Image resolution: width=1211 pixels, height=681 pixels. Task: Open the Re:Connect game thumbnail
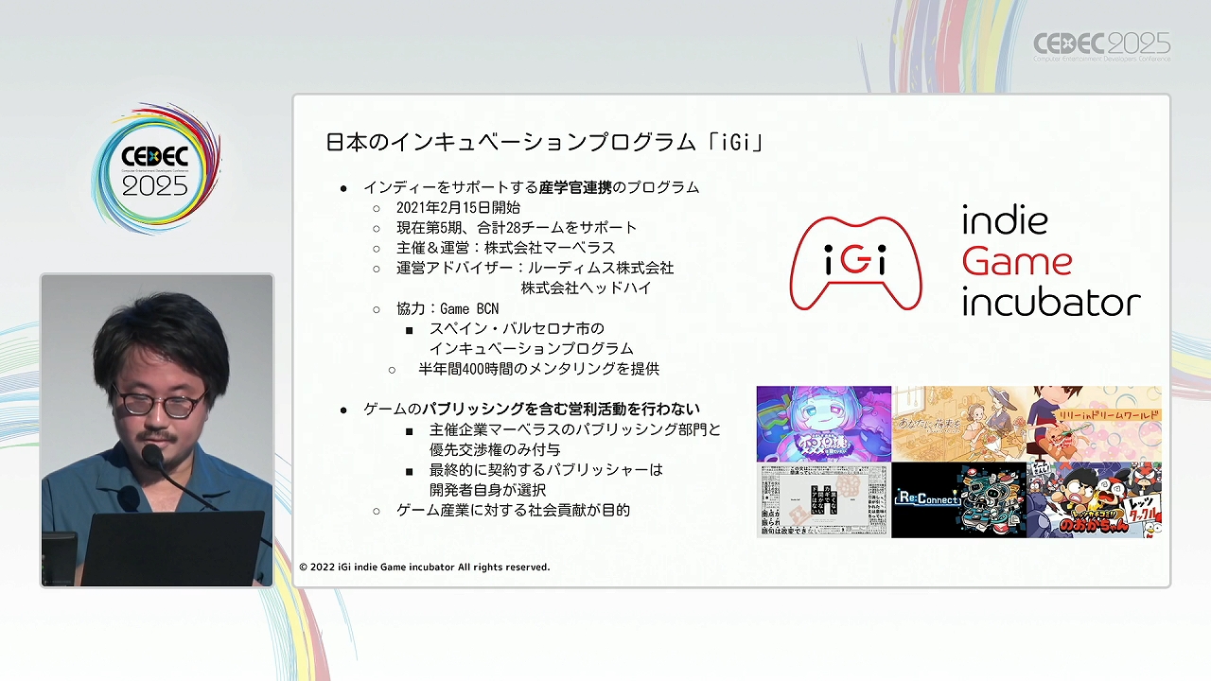(957, 500)
